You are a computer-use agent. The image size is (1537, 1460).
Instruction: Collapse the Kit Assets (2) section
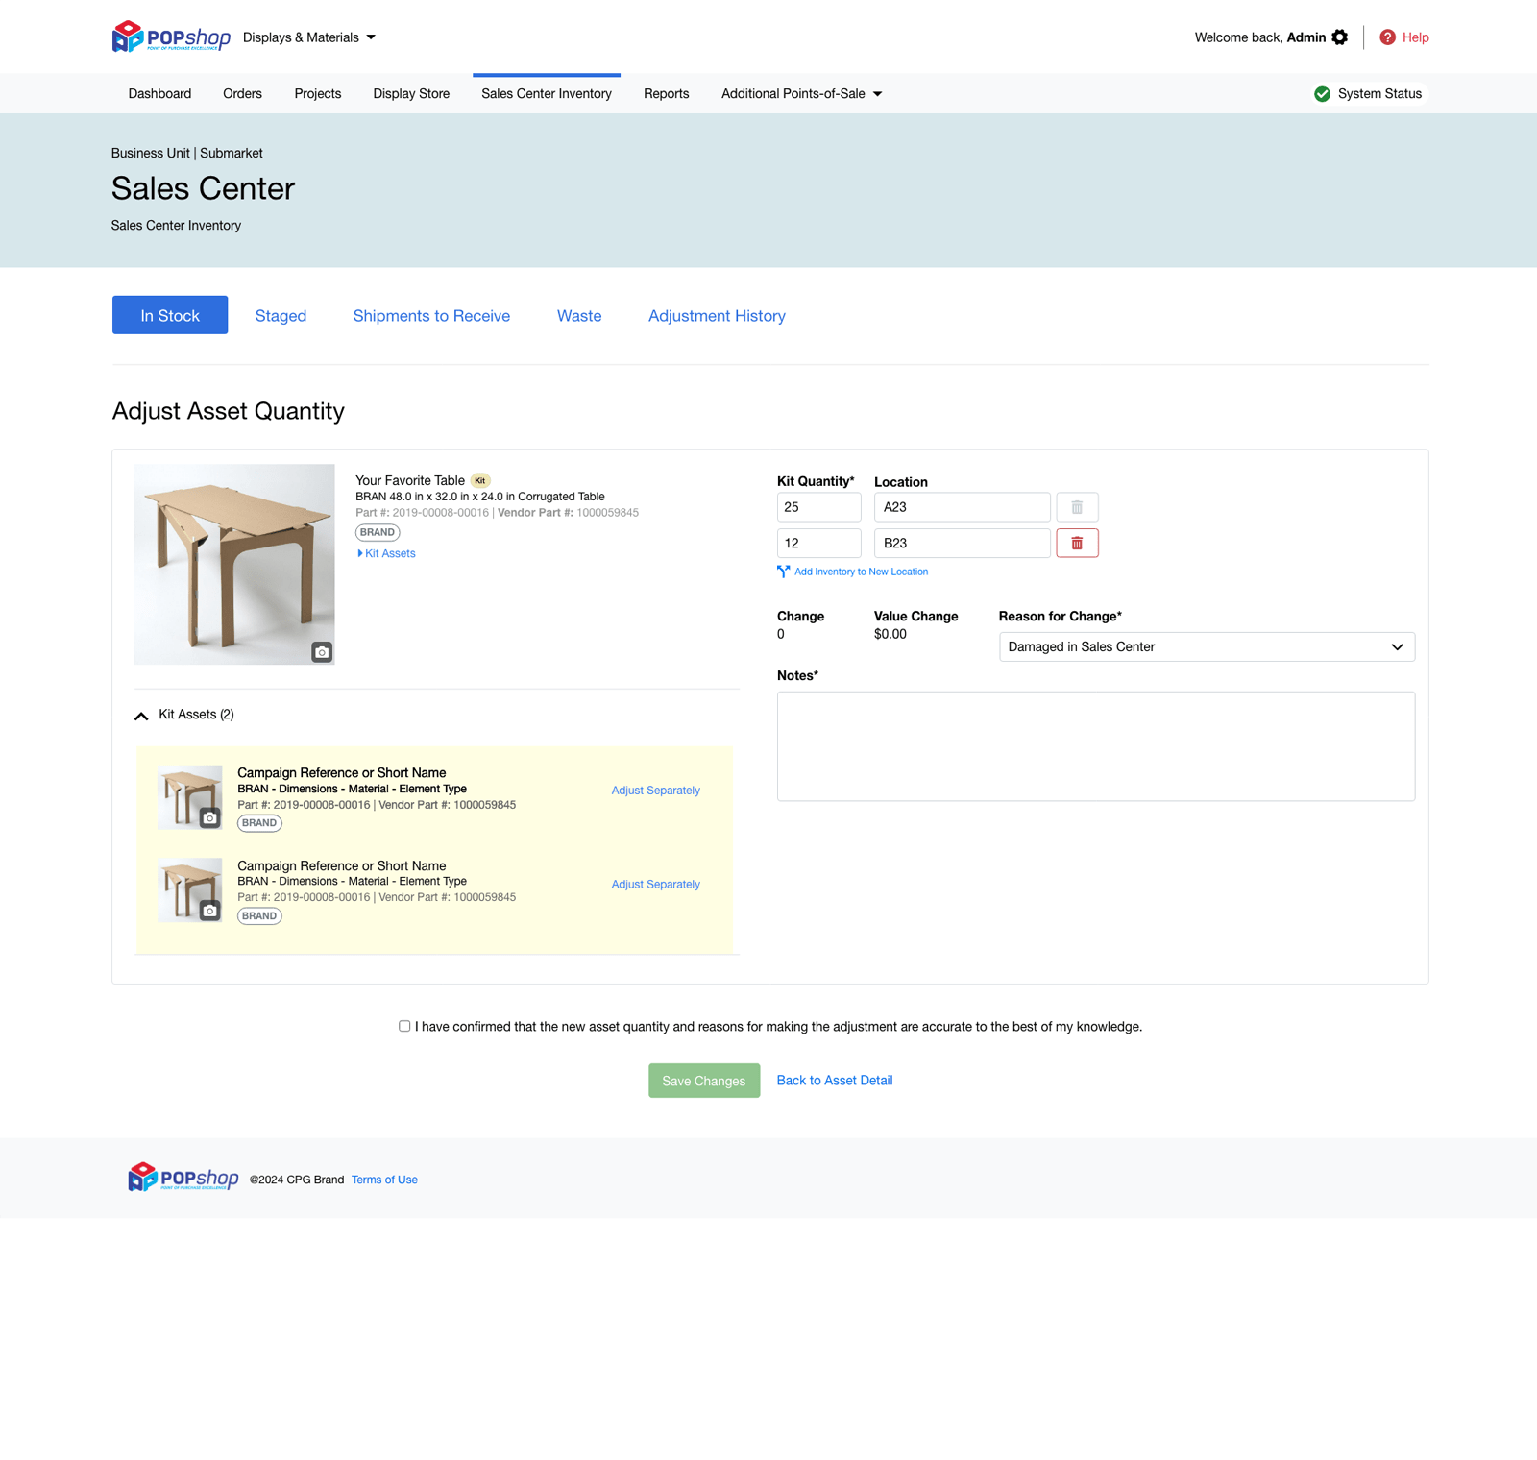tap(141, 716)
